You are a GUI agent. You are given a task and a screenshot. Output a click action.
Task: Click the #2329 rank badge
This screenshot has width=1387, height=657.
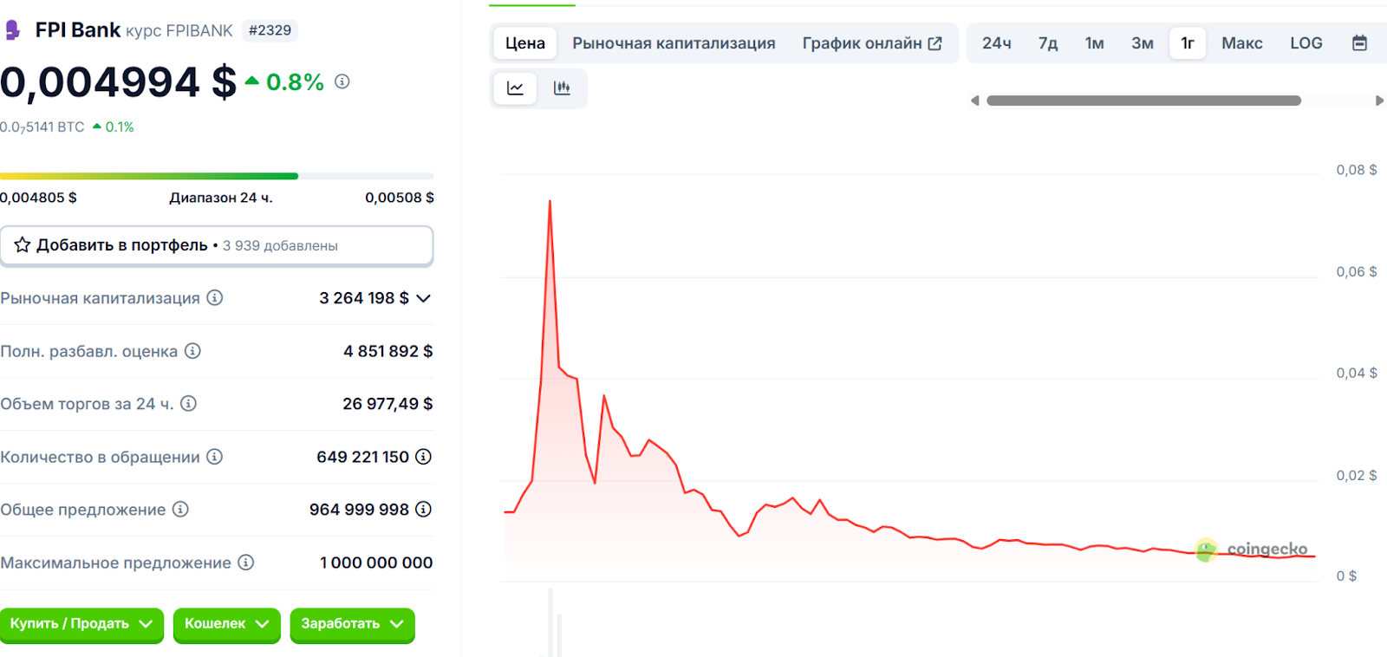(x=270, y=30)
